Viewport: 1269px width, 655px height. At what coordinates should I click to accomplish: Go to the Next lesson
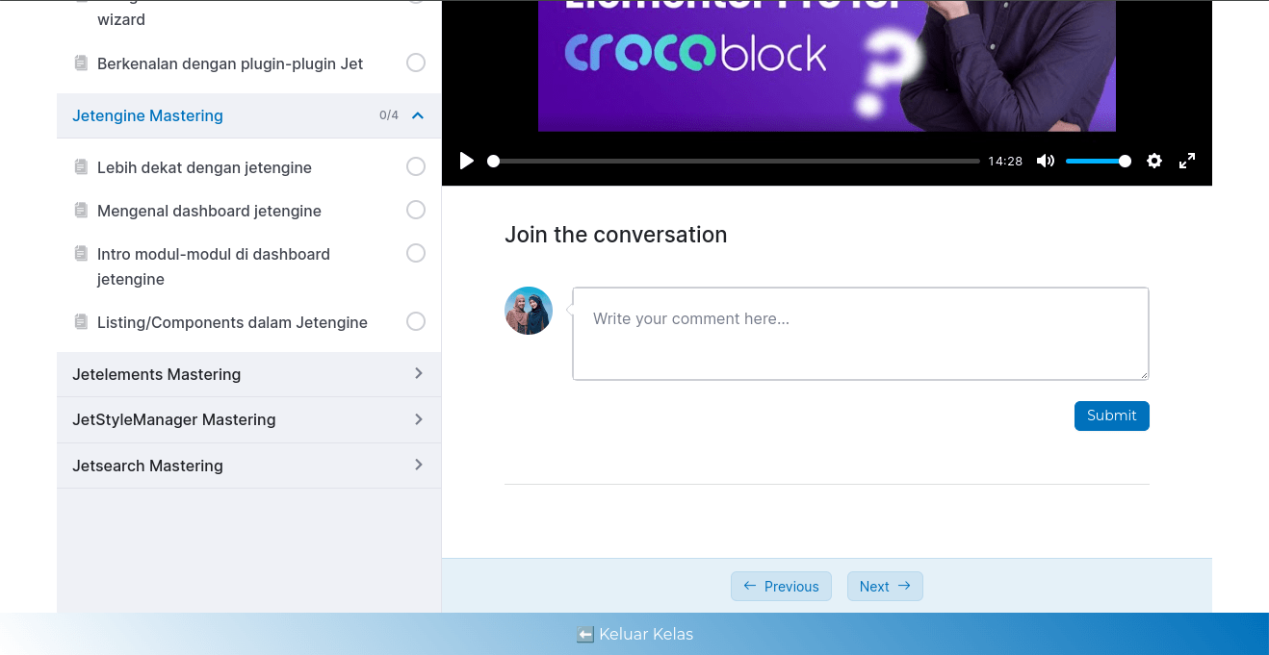(885, 587)
